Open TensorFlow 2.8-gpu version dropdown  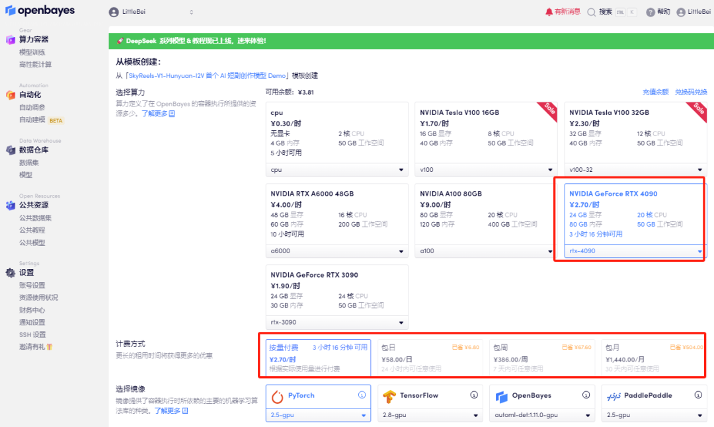point(430,415)
